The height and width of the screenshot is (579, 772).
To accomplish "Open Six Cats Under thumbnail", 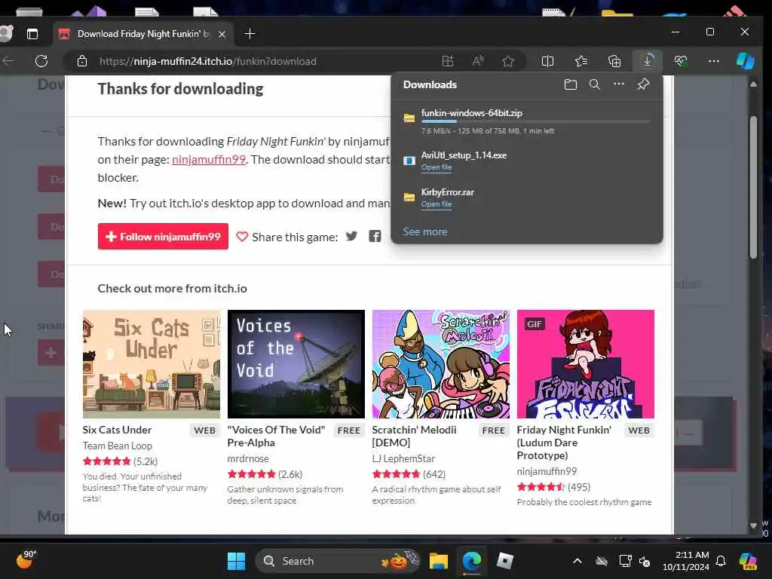I will coord(152,364).
